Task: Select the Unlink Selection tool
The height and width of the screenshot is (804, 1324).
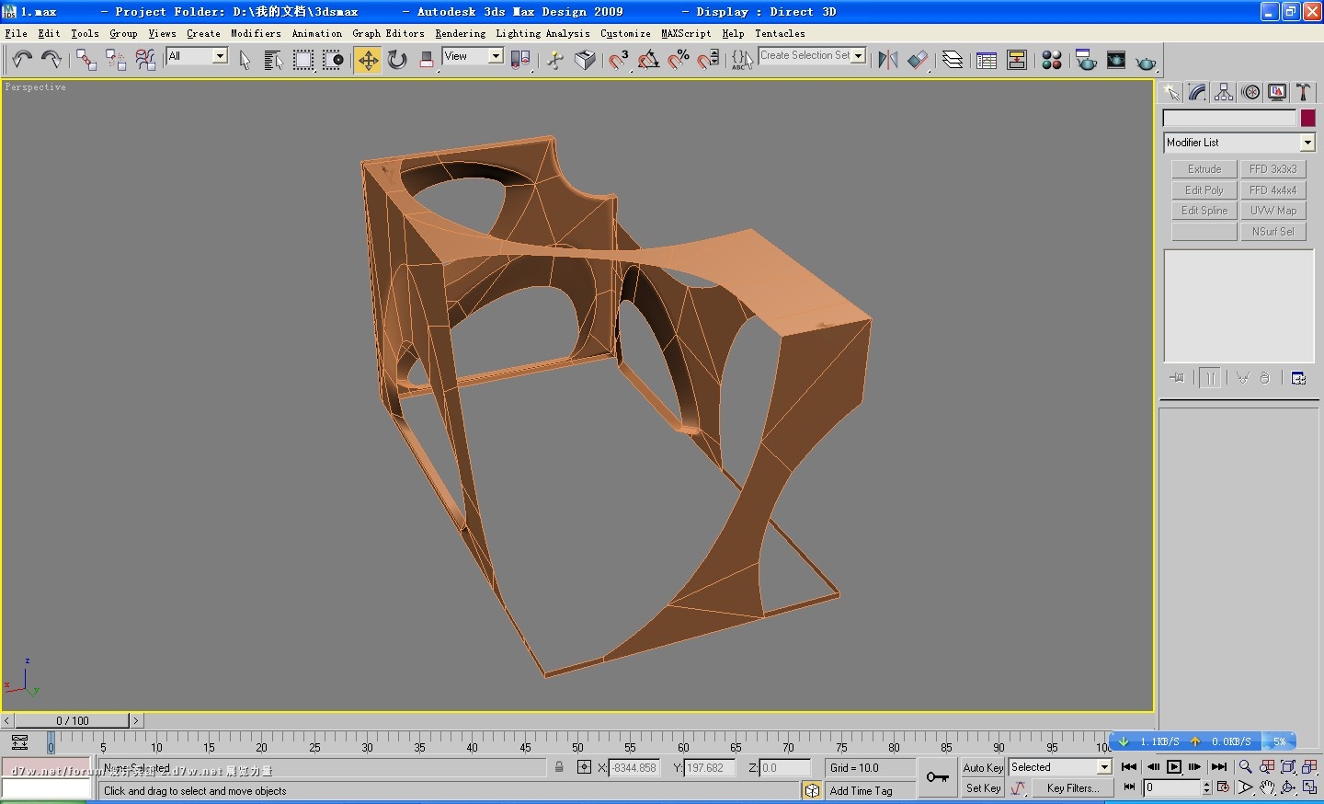Action: [116, 60]
